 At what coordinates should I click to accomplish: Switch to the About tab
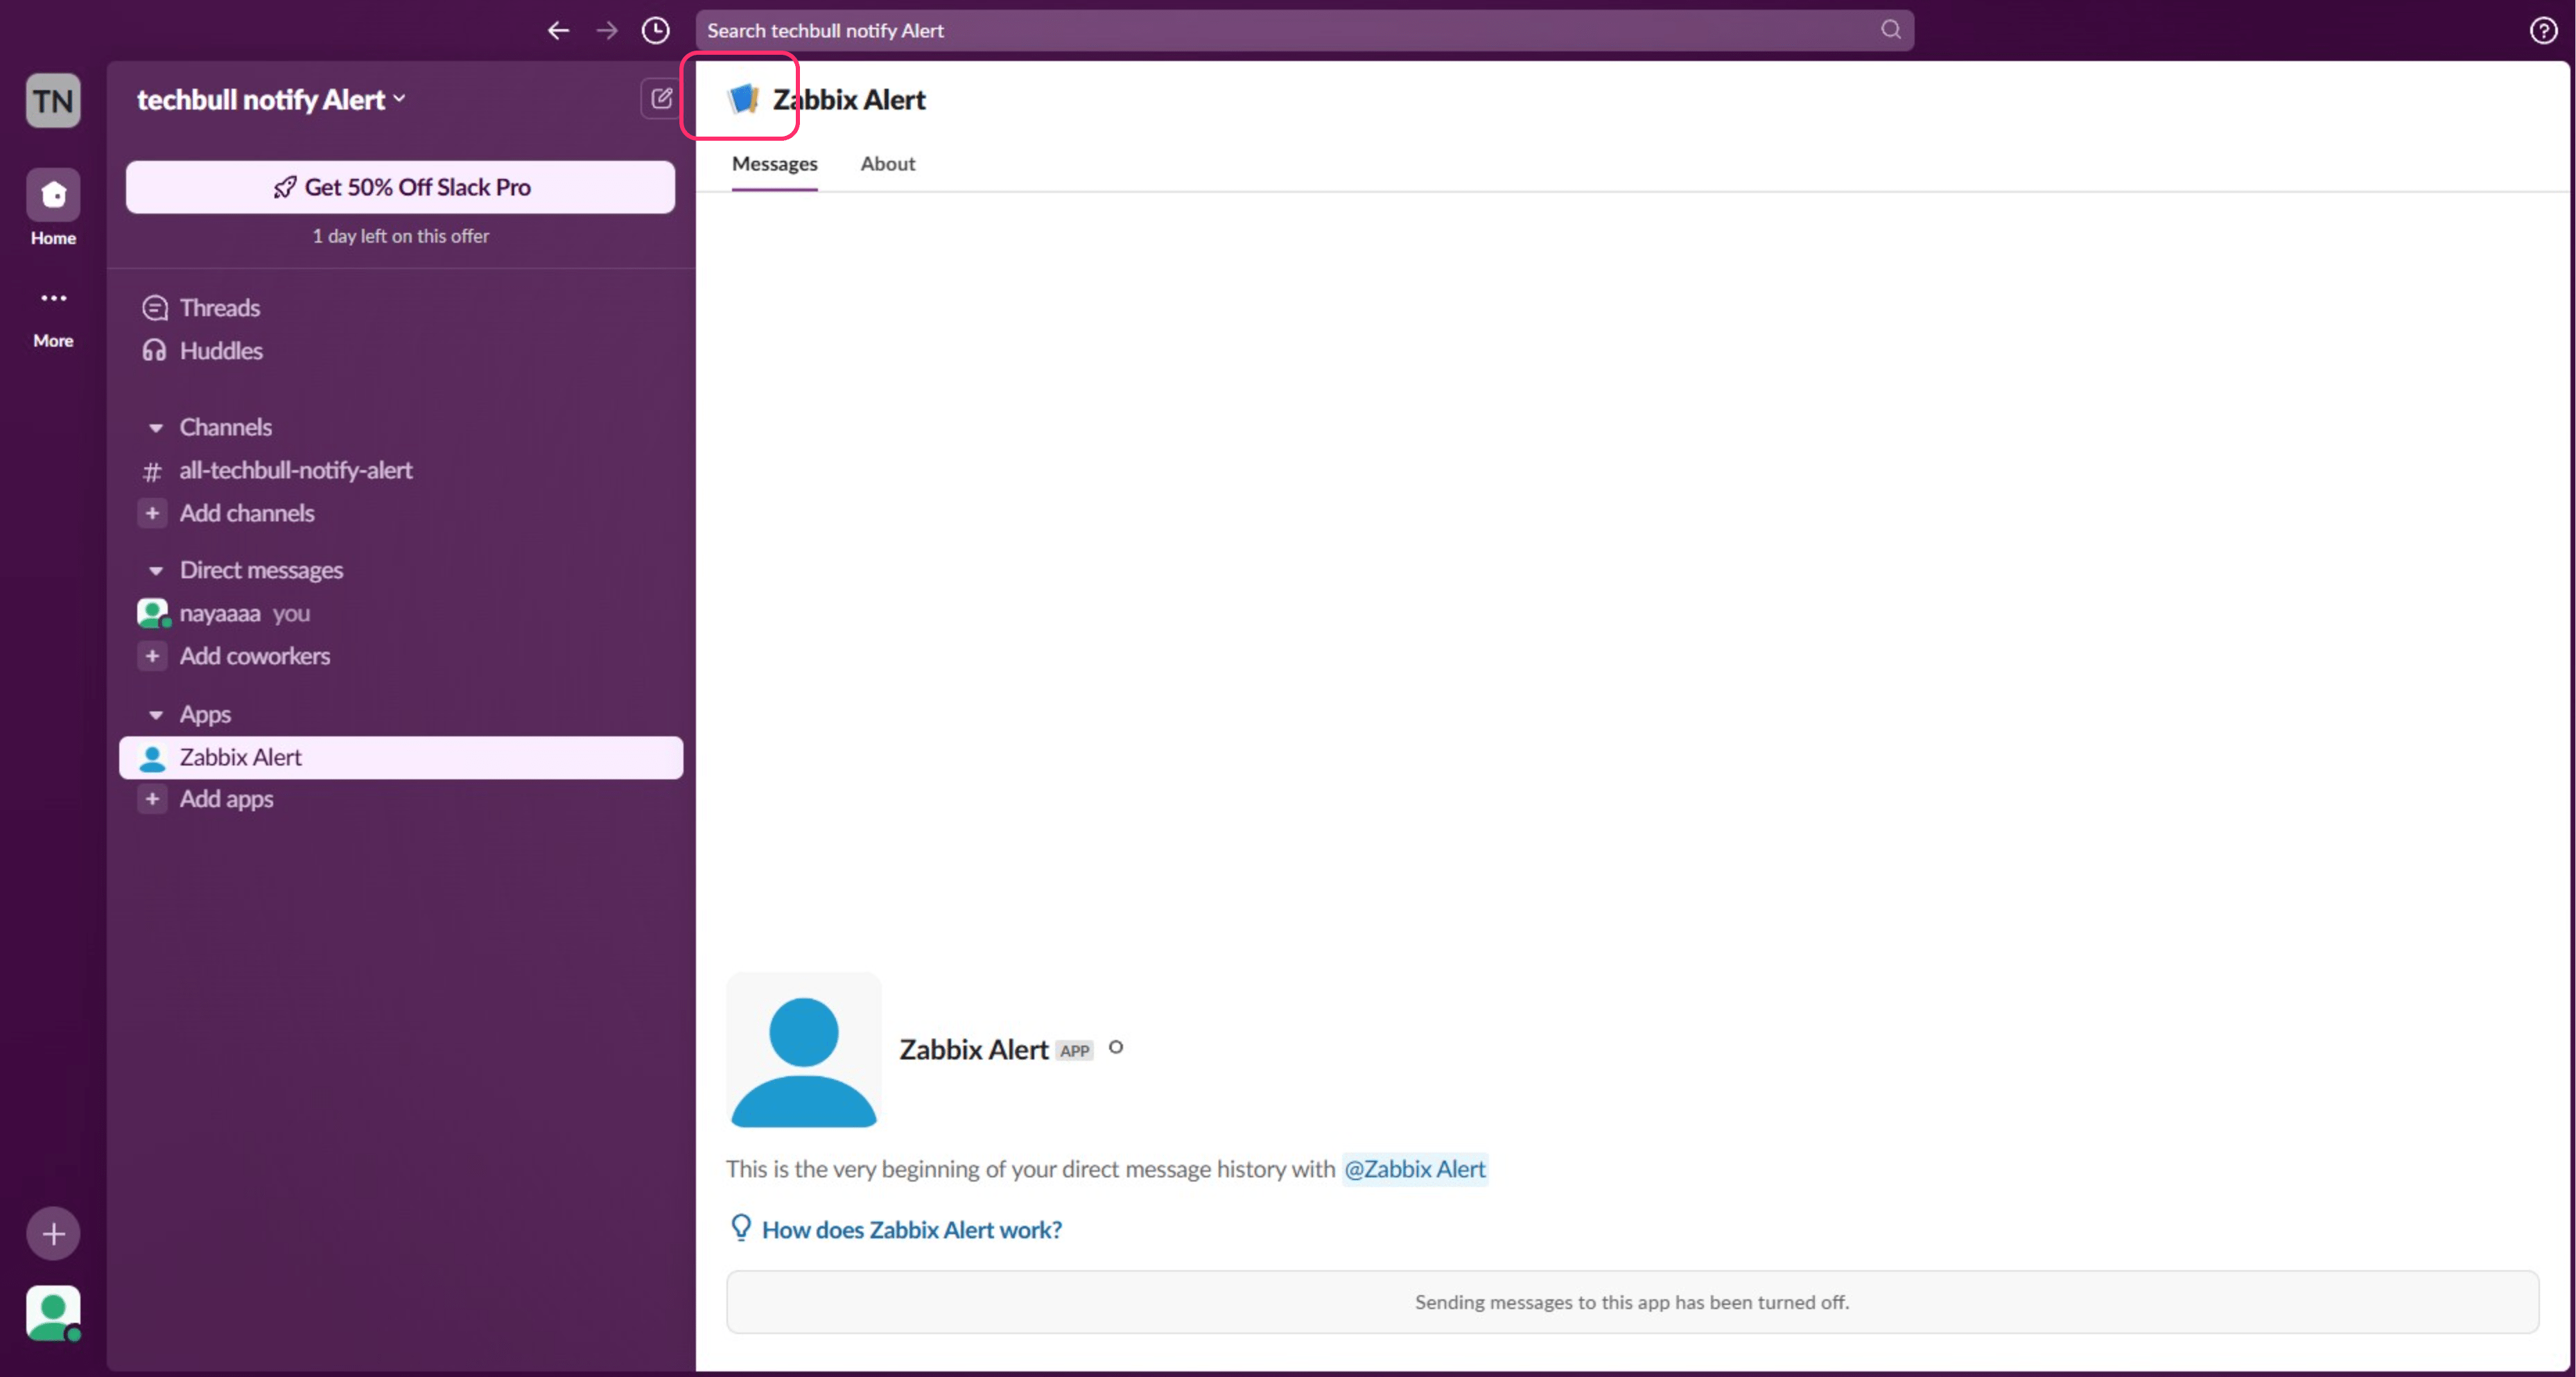click(887, 164)
